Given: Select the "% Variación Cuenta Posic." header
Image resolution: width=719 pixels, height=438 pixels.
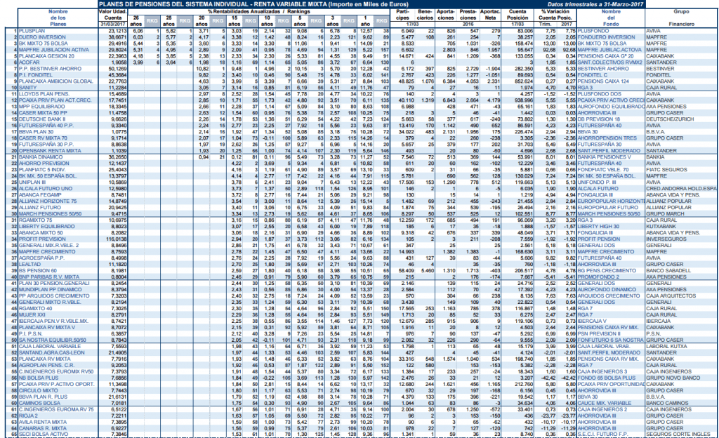Looking at the screenshot, I should click(x=556, y=15).
